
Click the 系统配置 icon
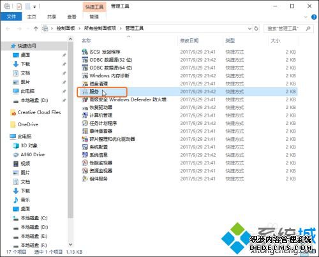pos(85,147)
